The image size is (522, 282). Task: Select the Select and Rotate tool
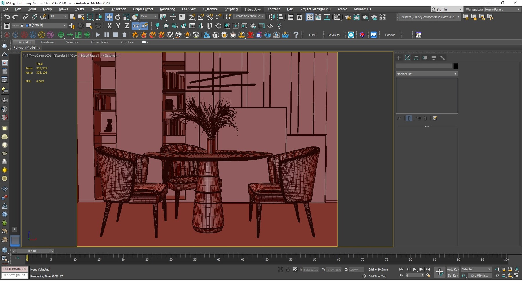(x=118, y=17)
